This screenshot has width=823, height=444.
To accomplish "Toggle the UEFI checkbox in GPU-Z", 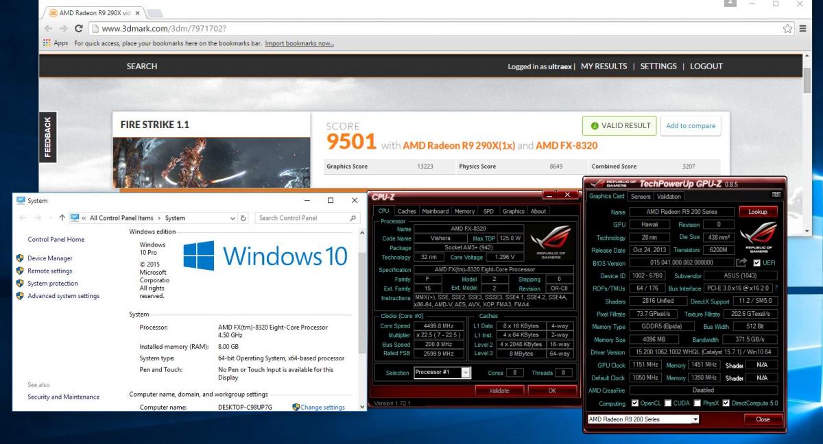I will click(x=756, y=262).
